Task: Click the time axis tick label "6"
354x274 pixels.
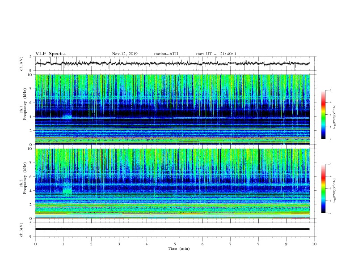Action: 202,244
